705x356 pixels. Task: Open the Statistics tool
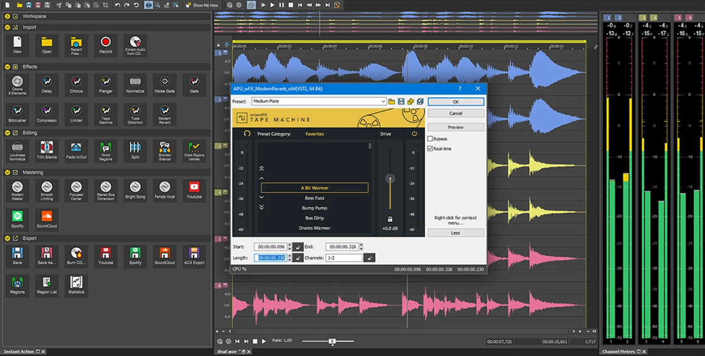coord(76,285)
